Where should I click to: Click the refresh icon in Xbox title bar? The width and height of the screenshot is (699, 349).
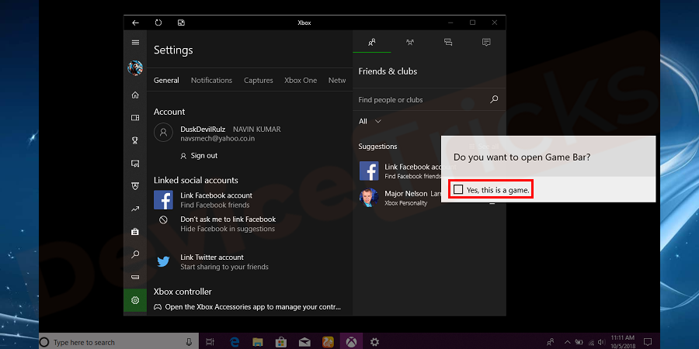tap(158, 22)
